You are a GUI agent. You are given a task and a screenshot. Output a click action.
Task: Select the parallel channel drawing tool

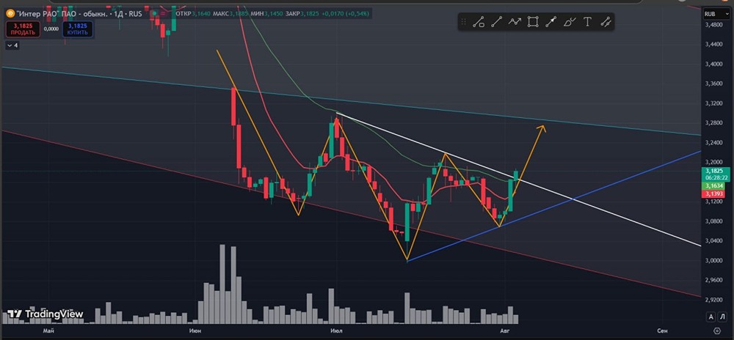click(606, 21)
